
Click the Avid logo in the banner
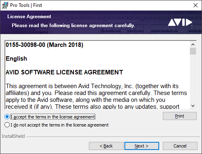click(180, 22)
